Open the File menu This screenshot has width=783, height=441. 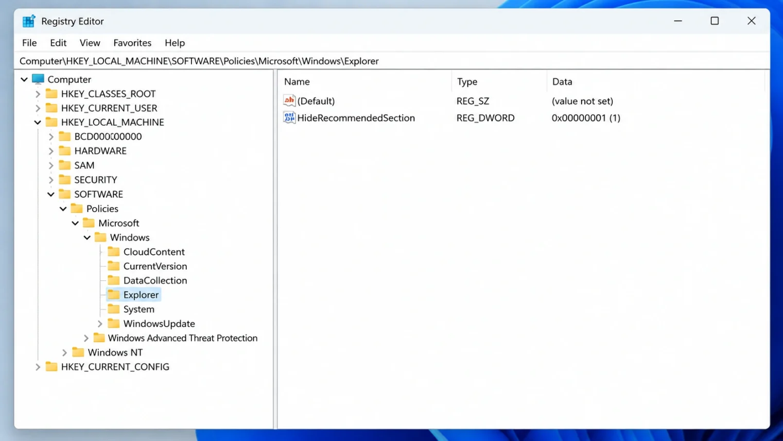point(29,43)
